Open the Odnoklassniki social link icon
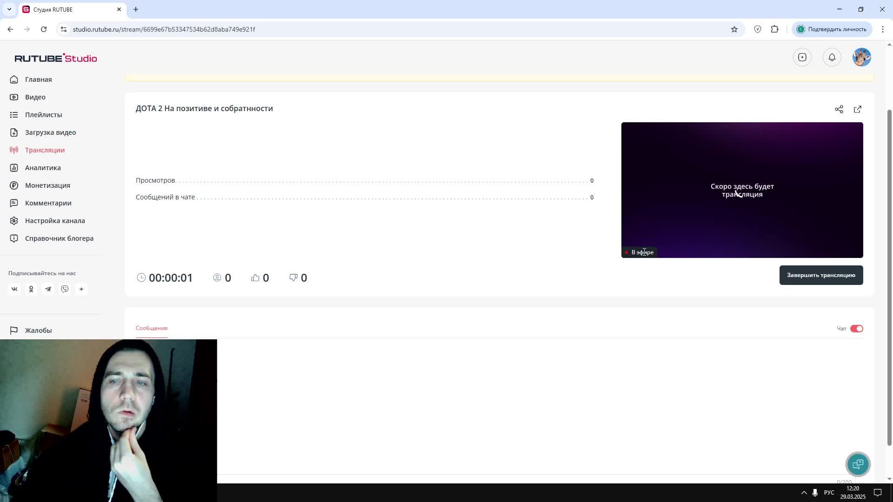 [x=31, y=289]
